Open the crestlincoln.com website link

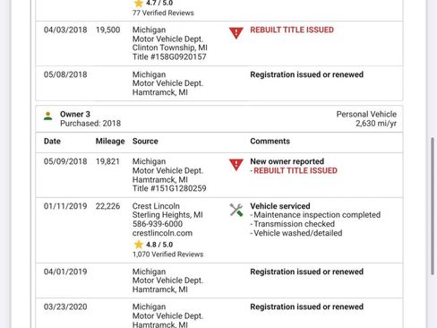(x=162, y=233)
